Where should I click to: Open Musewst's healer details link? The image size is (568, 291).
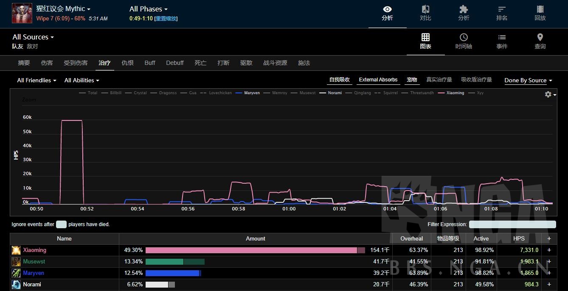pos(34,262)
